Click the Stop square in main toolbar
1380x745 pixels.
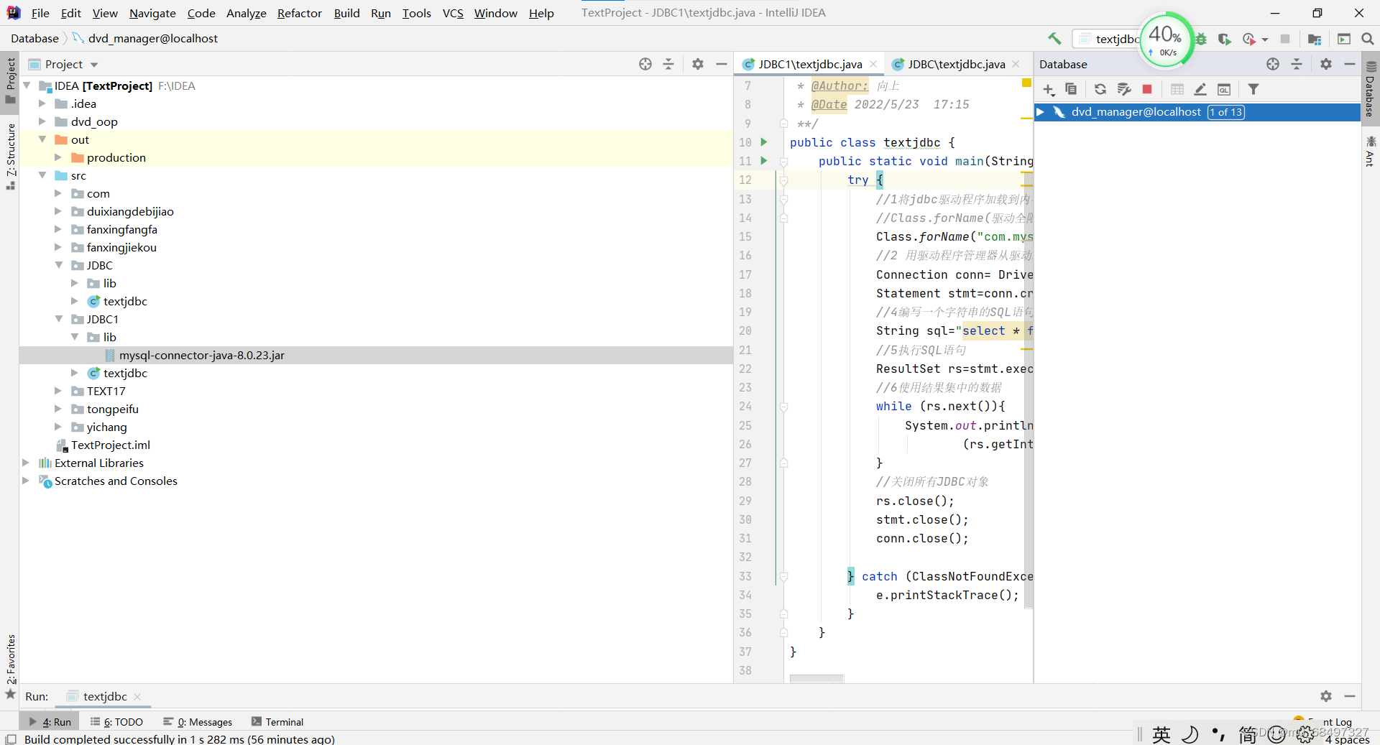tap(1285, 39)
